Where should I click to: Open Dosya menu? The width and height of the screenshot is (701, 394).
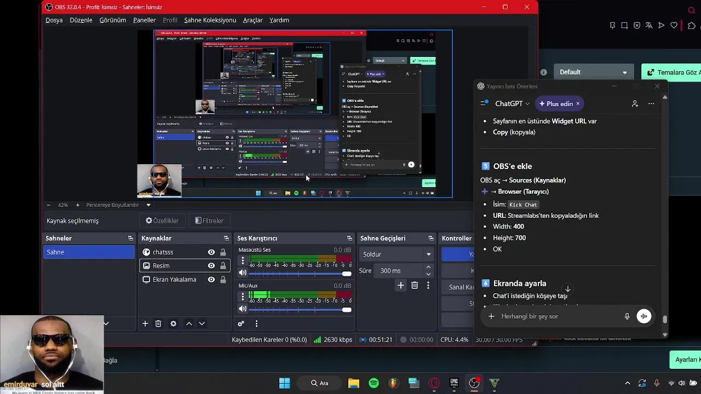coord(54,20)
